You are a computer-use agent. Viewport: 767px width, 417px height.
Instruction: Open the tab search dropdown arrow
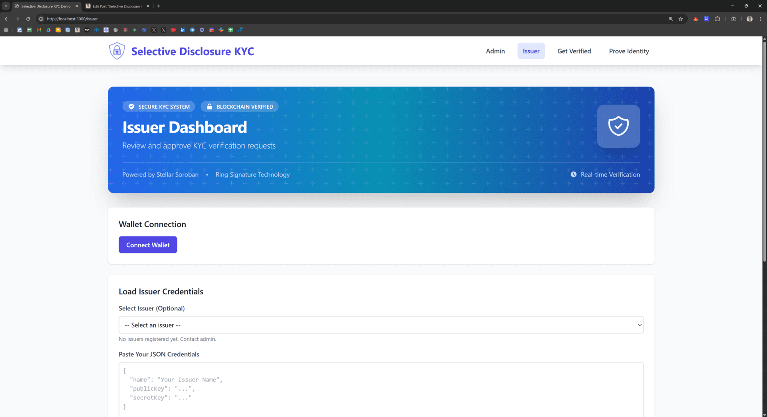[6, 6]
